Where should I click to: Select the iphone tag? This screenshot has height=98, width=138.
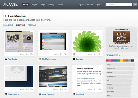[120, 72]
